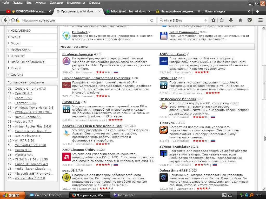This screenshot has height=199, width=266.
Task: Open the Инструменты menu
Action: coord(76,3)
